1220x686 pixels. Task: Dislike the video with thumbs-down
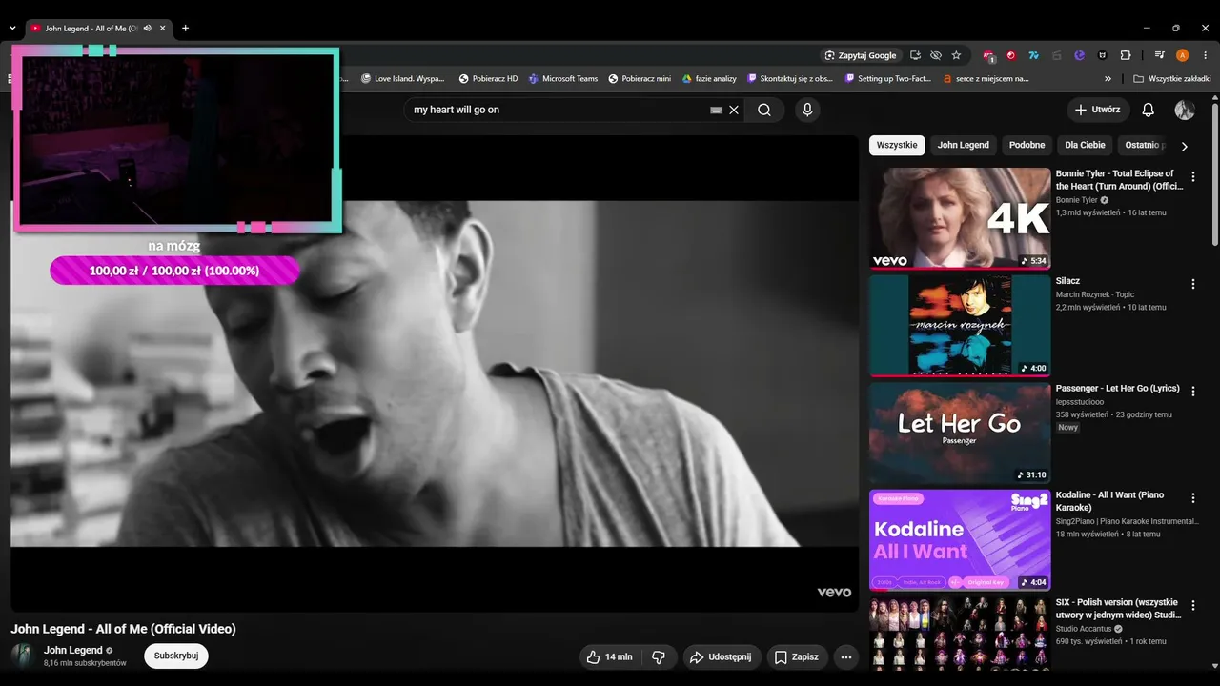click(659, 656)
